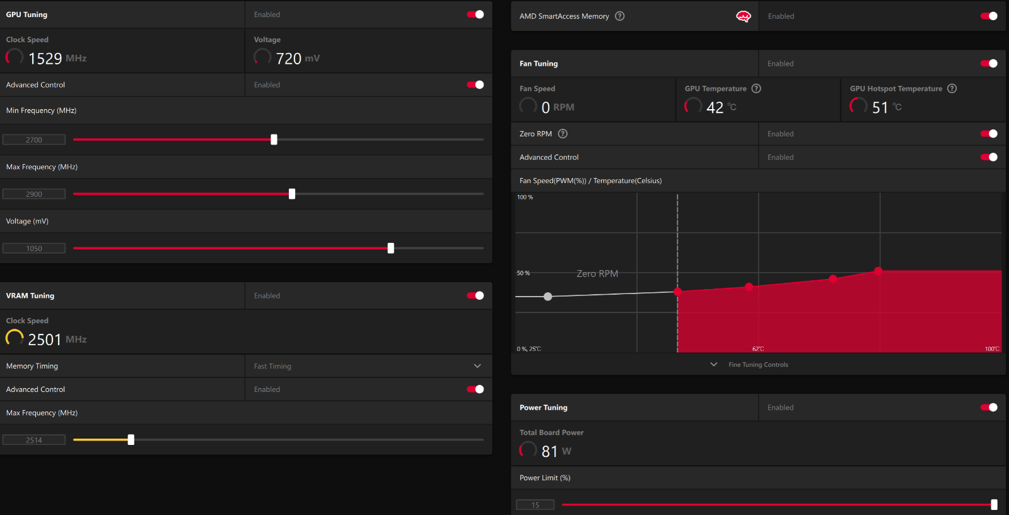Click the Fine Tuning Controls label
This screenshot has height=515, width=1009.
(758, 365)
